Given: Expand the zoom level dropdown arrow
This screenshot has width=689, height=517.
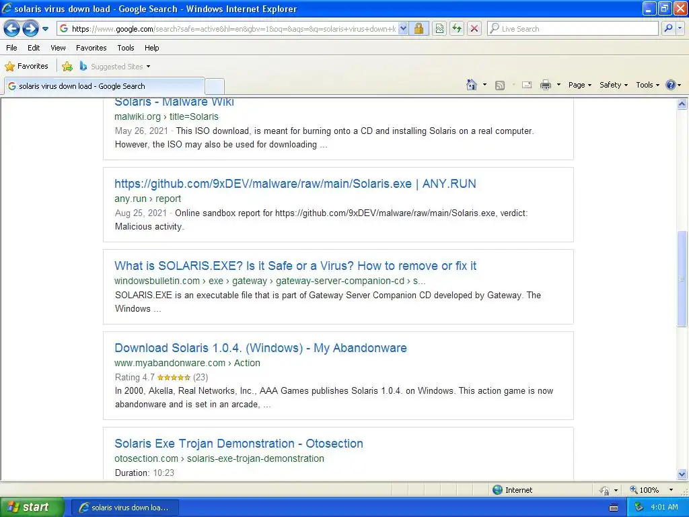Looking at the screenshot, I should click(671, 490).
